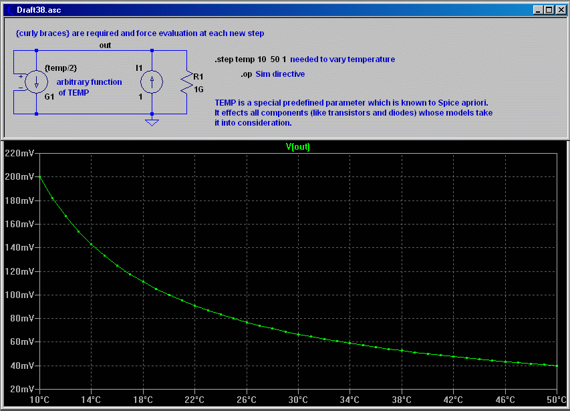Click the 140mV y-axis label
This screenshot has width=570, height=411.
(19, 248)
